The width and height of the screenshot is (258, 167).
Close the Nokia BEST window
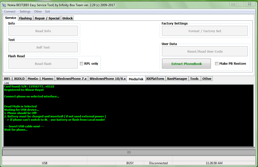250,4
